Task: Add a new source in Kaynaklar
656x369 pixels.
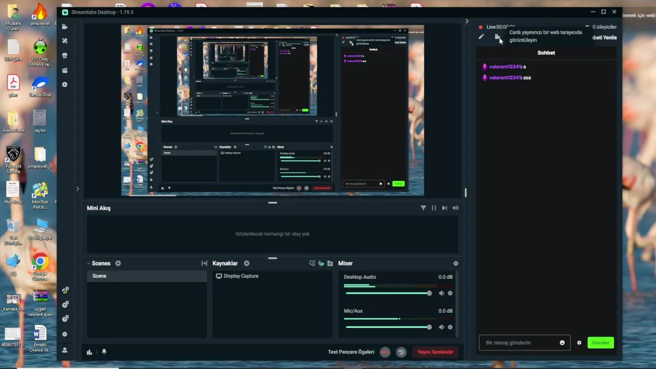Action: point(247,263)
